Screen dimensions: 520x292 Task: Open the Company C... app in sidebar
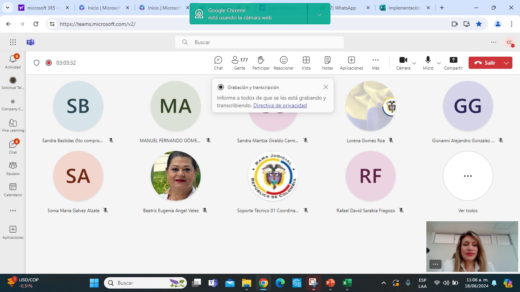tap(13, 104)
